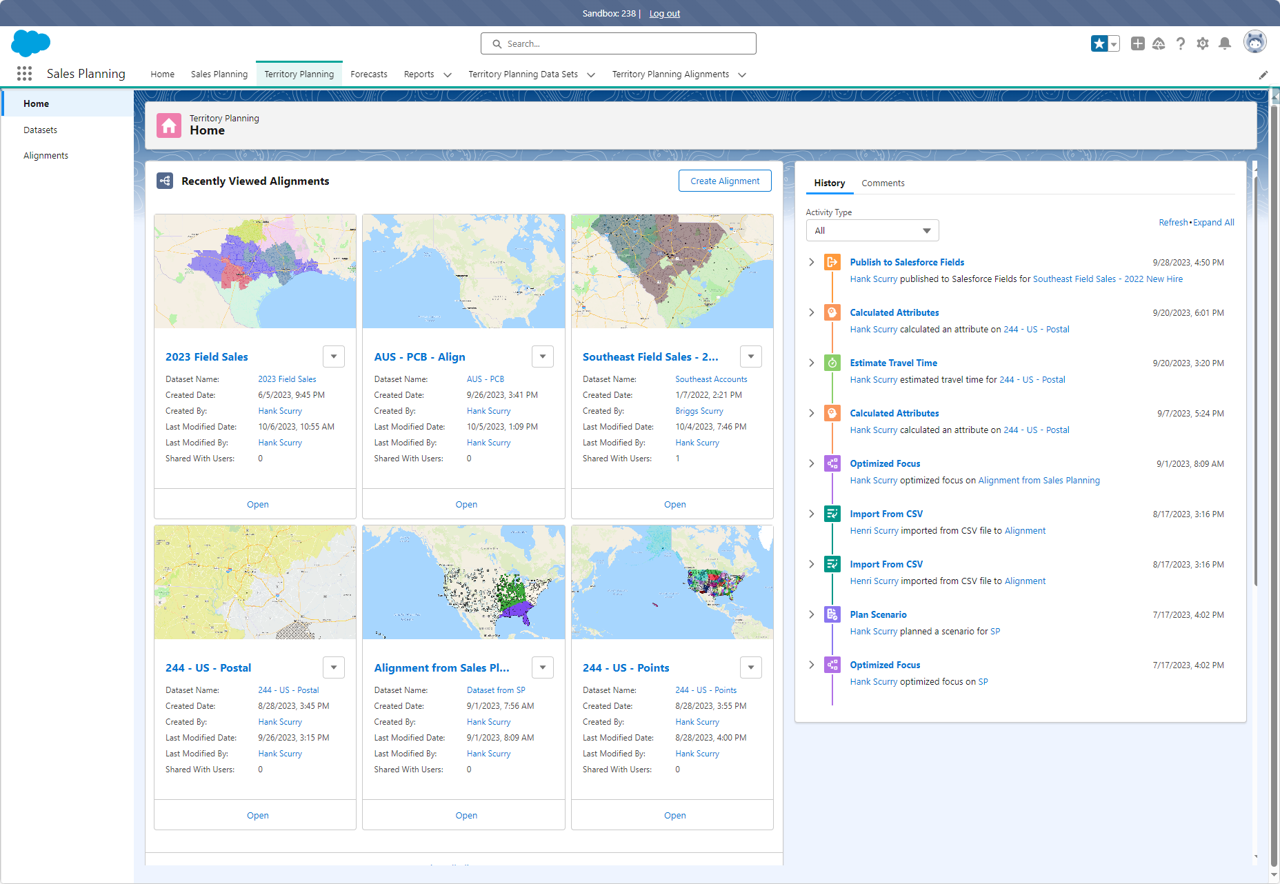Select the Forecasts navigation tab
Image resolution: width=1280 pixels, height=884 pixels.
pyautogui.click(x=369, y=74)
